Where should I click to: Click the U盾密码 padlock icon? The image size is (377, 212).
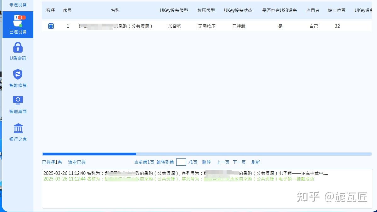18,48
